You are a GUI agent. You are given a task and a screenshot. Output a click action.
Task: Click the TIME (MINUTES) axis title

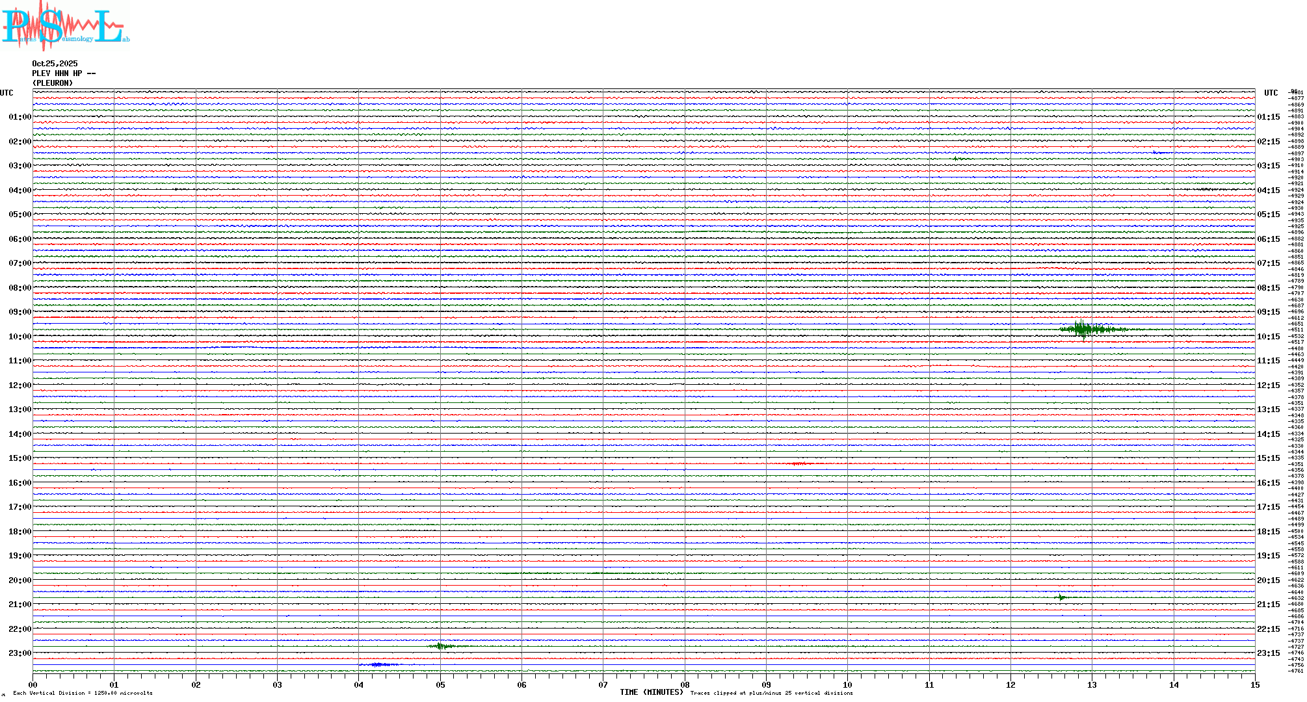(651, 692)
